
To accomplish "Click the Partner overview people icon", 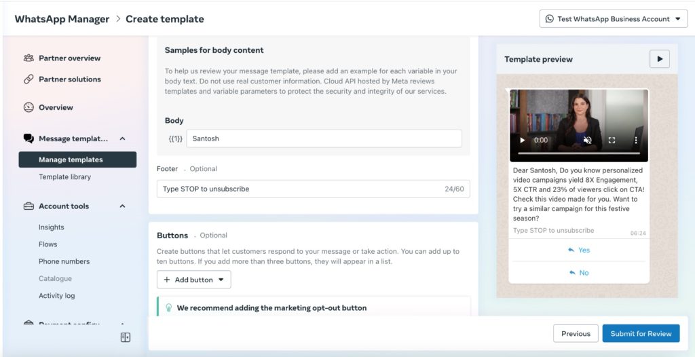I will tap(29, 58).
